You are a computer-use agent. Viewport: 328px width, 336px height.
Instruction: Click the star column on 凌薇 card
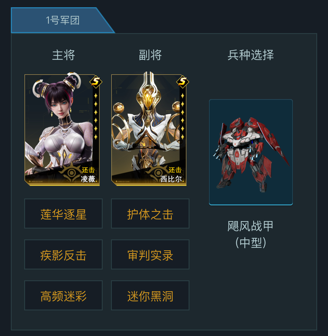click(x=96, y=116)
